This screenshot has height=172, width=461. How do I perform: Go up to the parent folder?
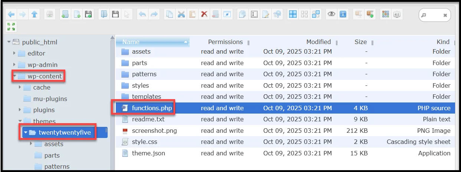(x=35, y=14)
